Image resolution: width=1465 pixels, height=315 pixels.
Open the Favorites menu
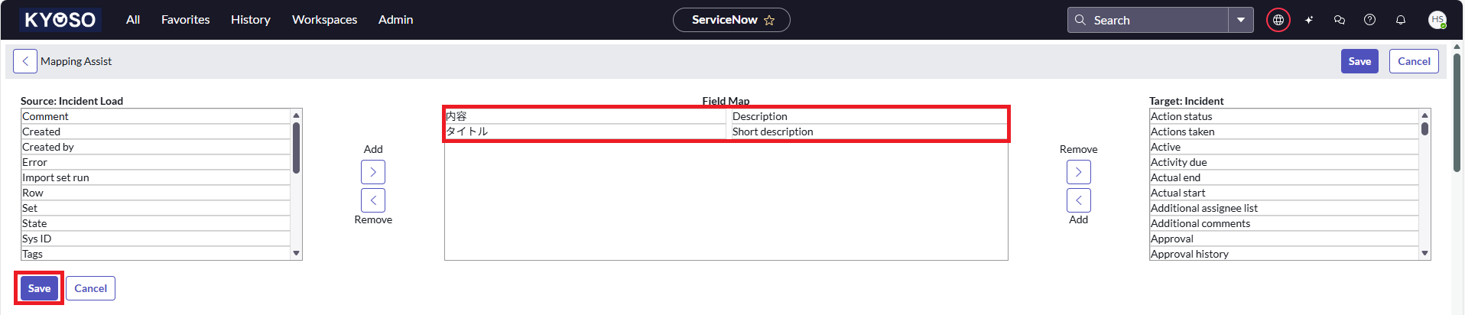coord(185,20)
